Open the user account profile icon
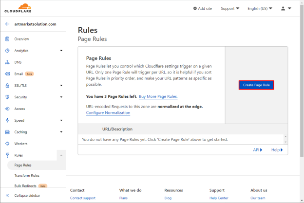This screenshot has height=203, width=304. point(283,8)
